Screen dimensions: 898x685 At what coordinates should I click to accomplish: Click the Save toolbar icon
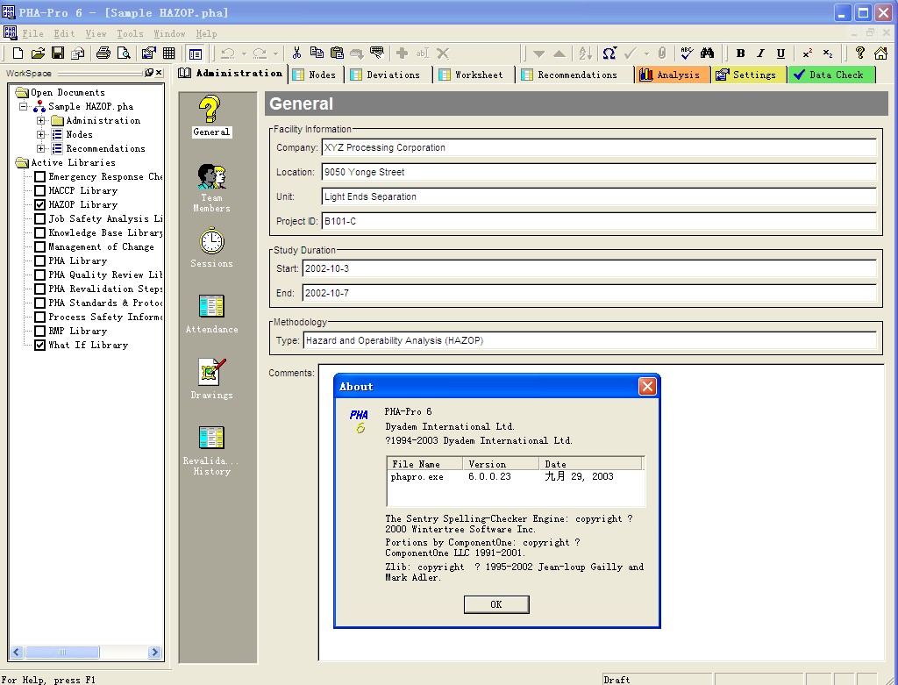pos(58,54)
